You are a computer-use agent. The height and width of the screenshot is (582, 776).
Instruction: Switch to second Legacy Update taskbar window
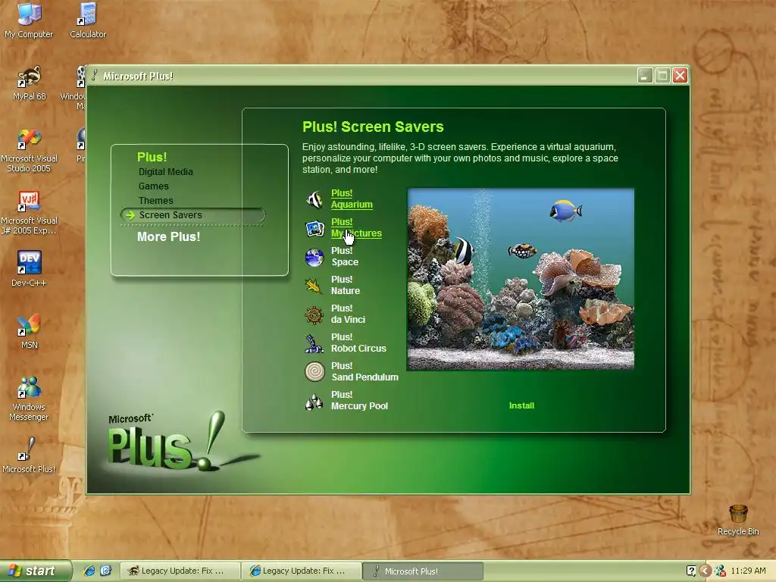(x=302, y=571)
